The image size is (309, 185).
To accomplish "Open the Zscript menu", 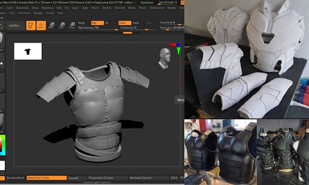I will point(50,13).
